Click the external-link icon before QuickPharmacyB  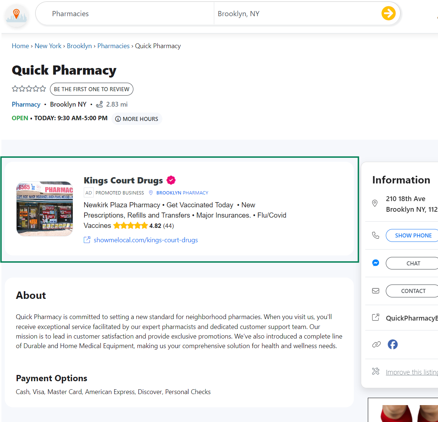tap(376, 317)
